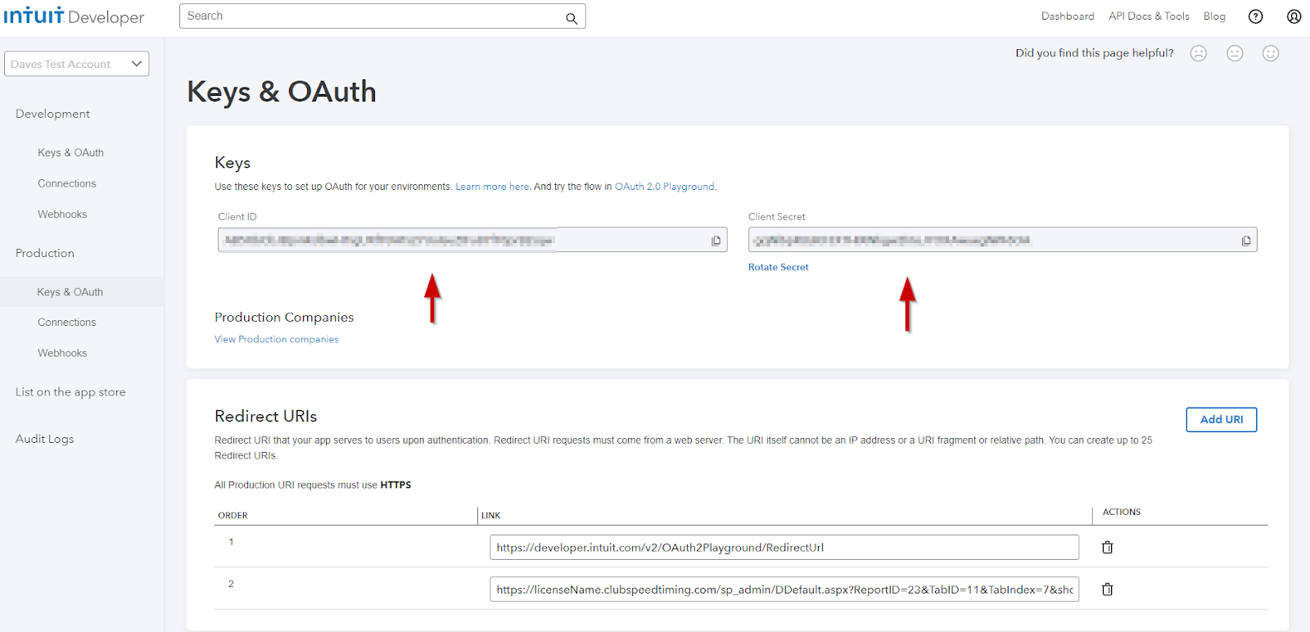Rate page with the sad face icon
1310x632 pixels.
[x=1199, y=53]
